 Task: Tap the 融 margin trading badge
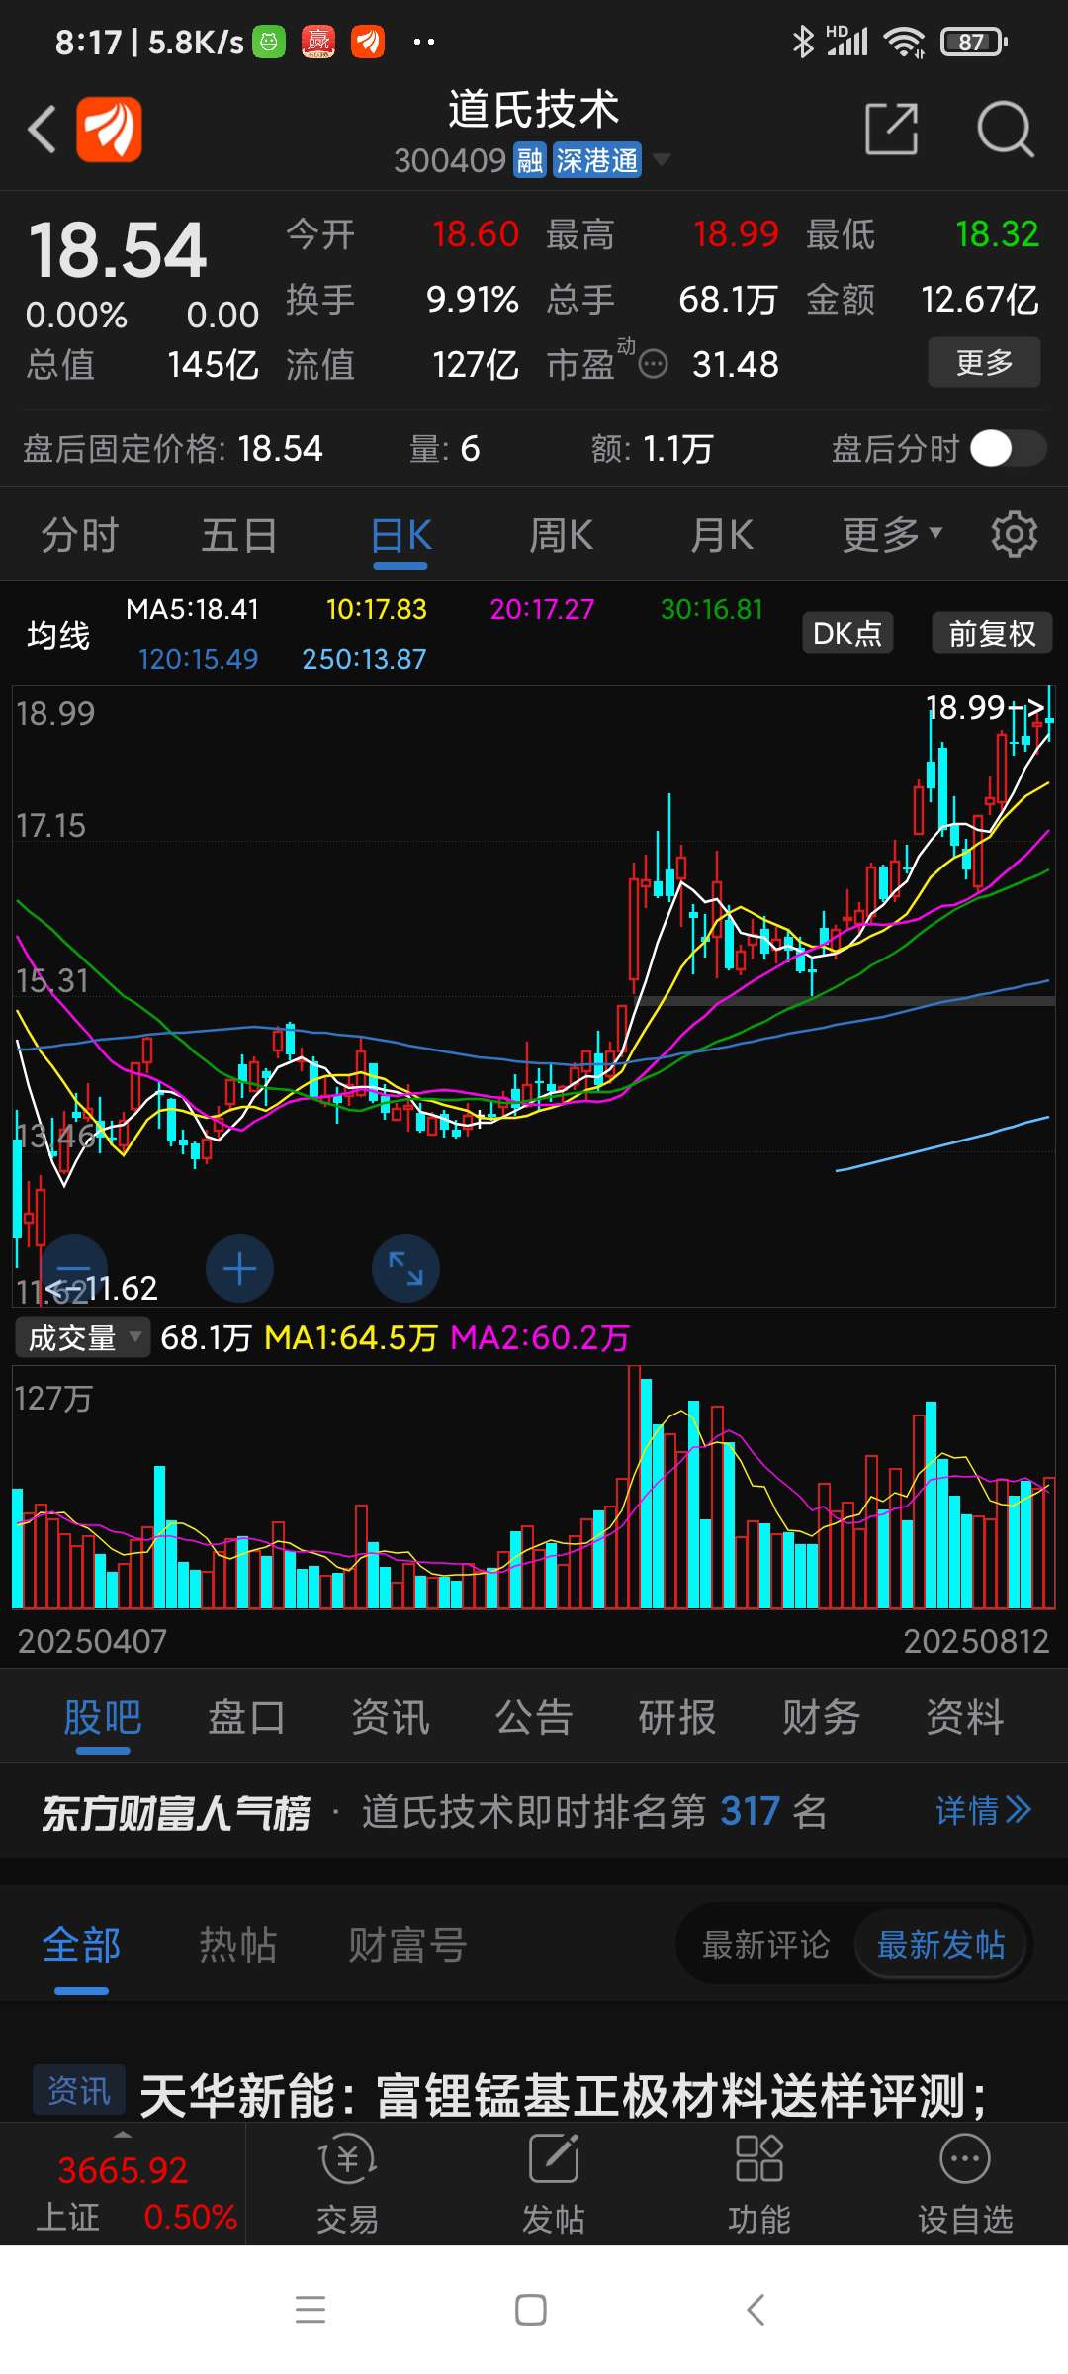pyautogui.click(x=530, y=160)
